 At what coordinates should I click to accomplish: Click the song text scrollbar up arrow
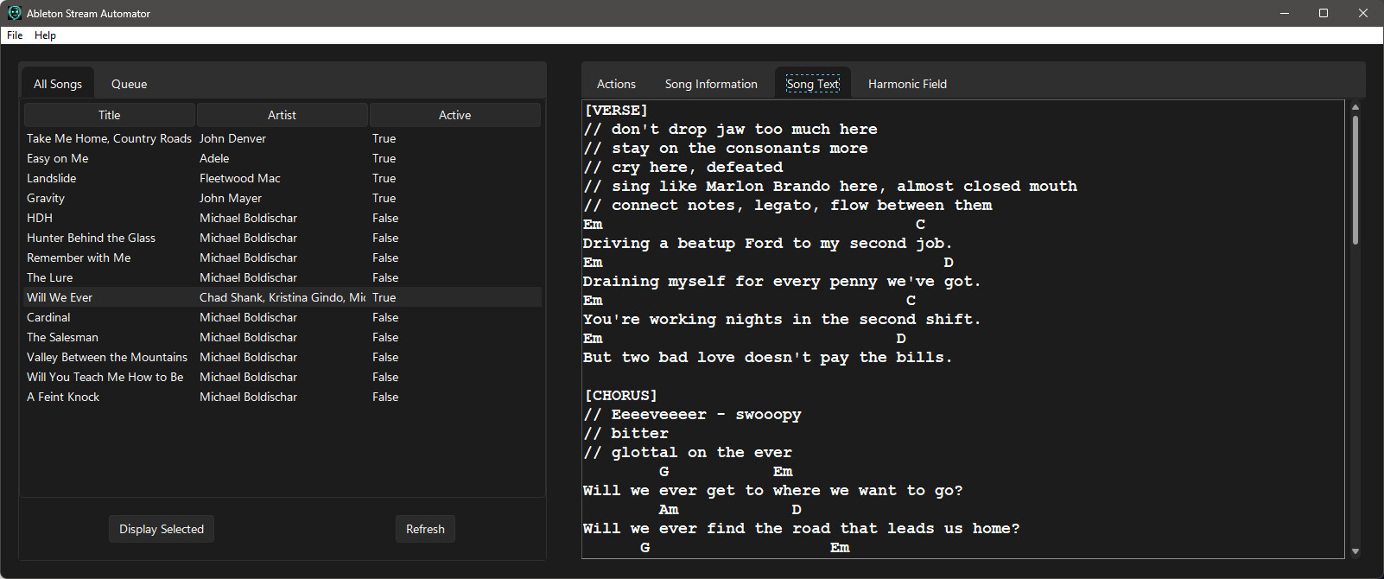point(1355,107)
